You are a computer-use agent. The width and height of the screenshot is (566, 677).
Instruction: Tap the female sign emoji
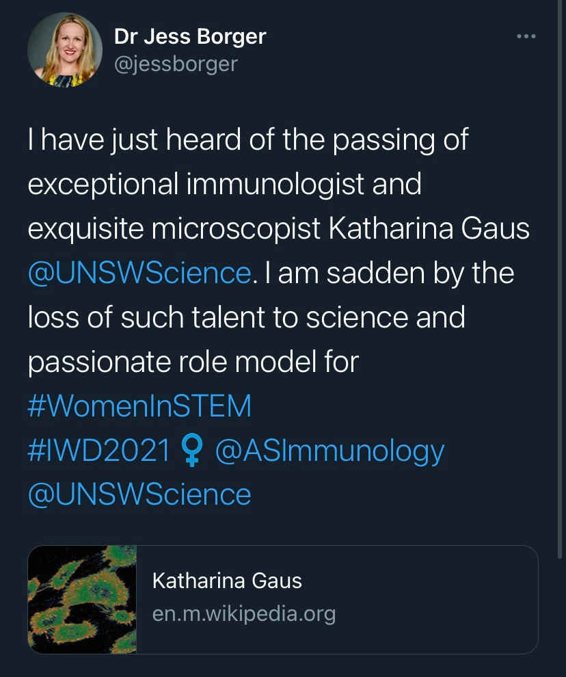pos(191,451)
